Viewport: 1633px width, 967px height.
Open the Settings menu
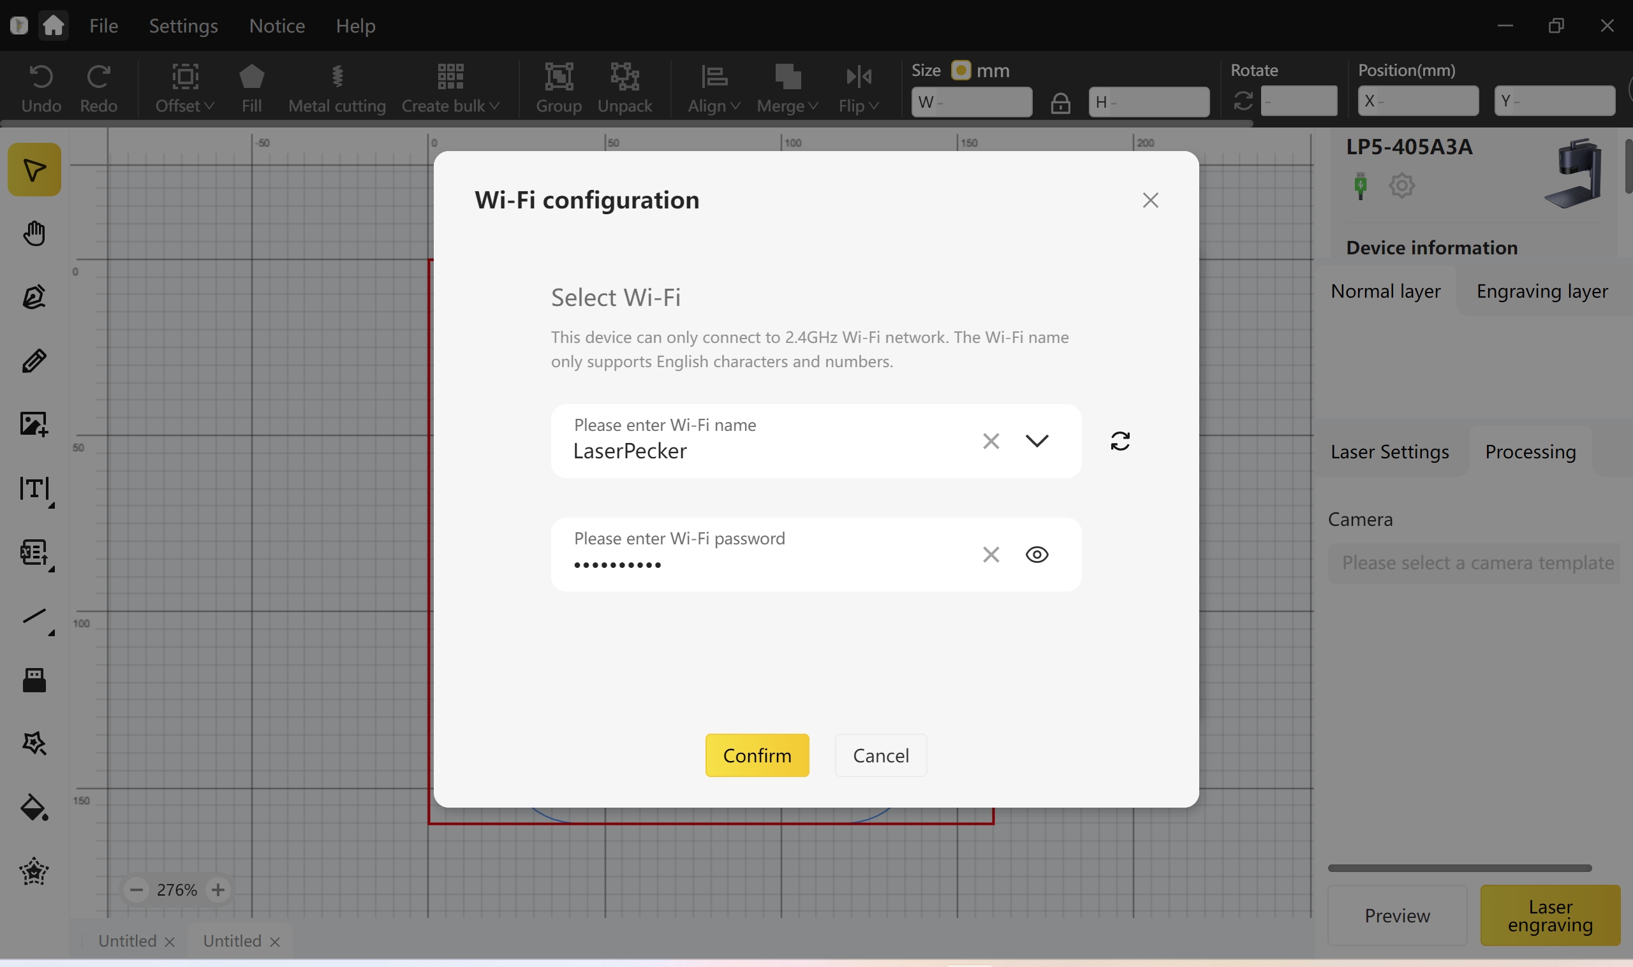point(183,25)
